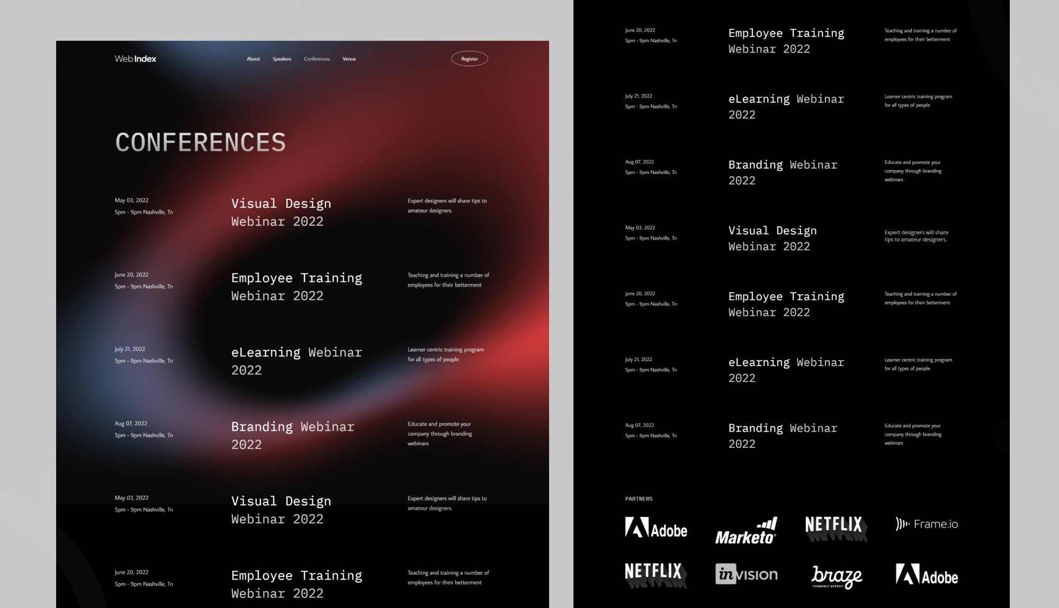This screenshot has height=608, width=1059.
Task: Click the PARTNERS section label
Action: pyautogui.click(x=639, y=499)
